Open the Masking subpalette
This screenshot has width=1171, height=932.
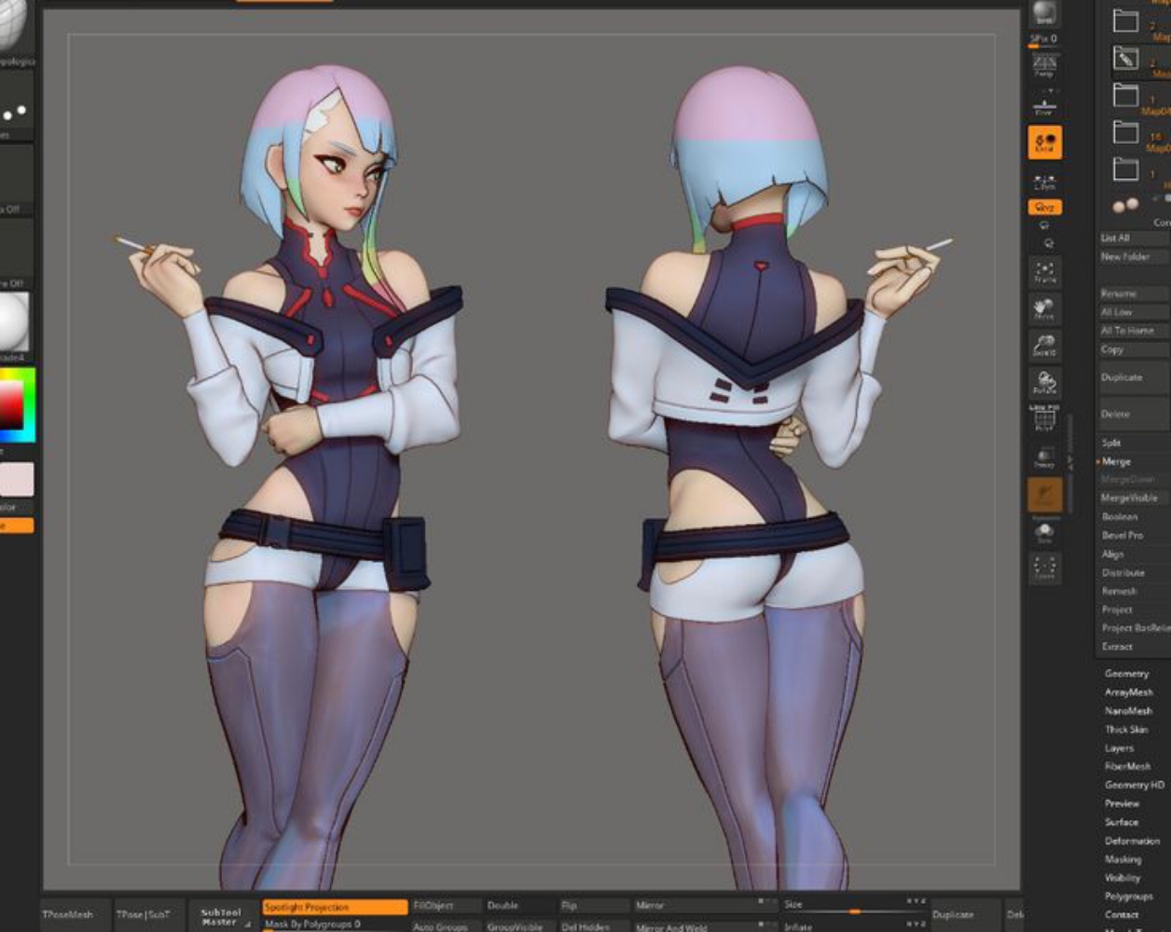pyautogui.click(x=1123, y=859)
